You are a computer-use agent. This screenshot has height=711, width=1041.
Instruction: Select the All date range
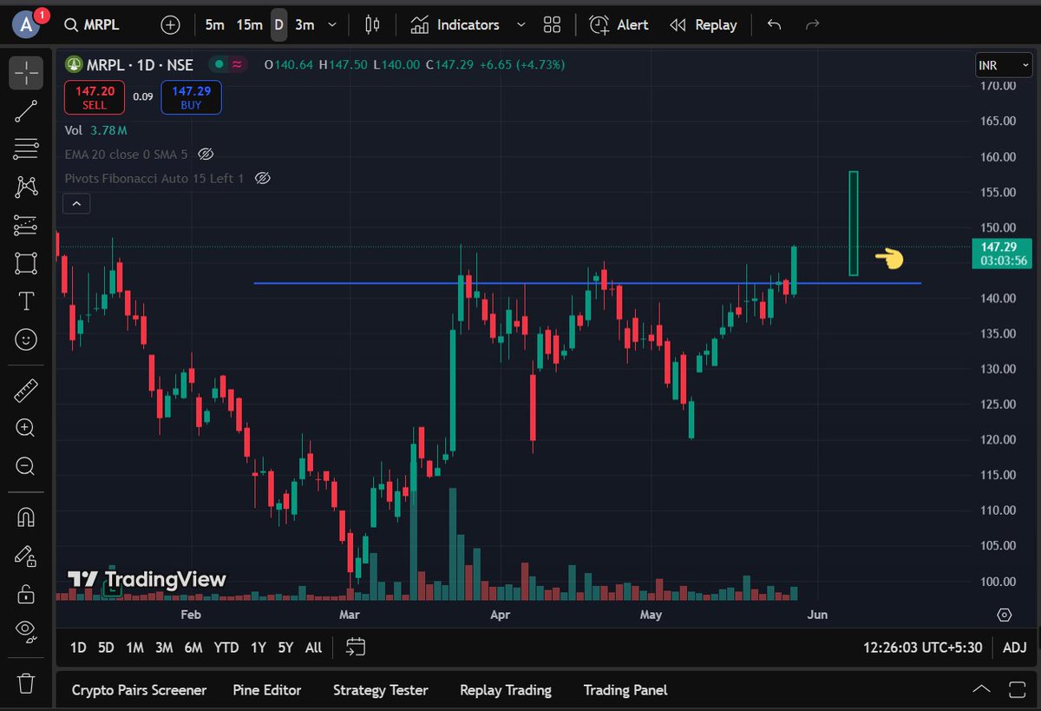(313, 647)
